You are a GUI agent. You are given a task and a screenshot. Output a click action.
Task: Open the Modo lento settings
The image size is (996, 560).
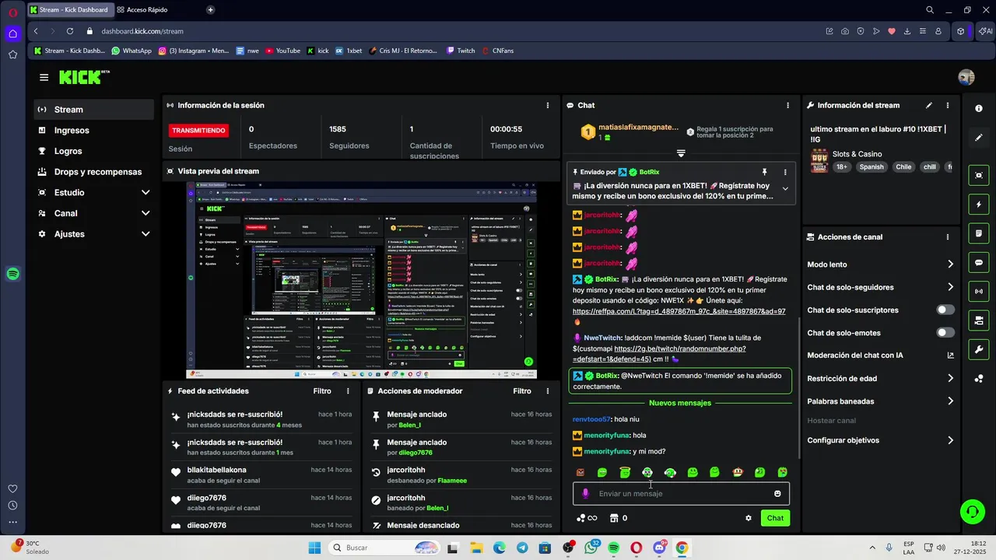tap(880, 264)
